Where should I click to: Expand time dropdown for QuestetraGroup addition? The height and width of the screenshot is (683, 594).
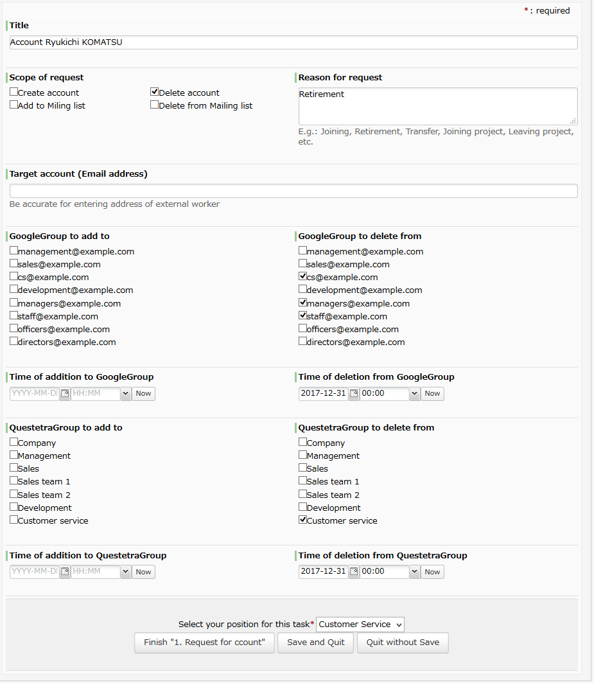click(125, 571)
